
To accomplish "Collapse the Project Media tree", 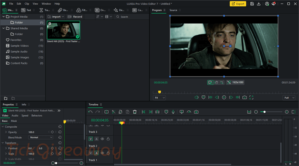I will tap(3, 17).
